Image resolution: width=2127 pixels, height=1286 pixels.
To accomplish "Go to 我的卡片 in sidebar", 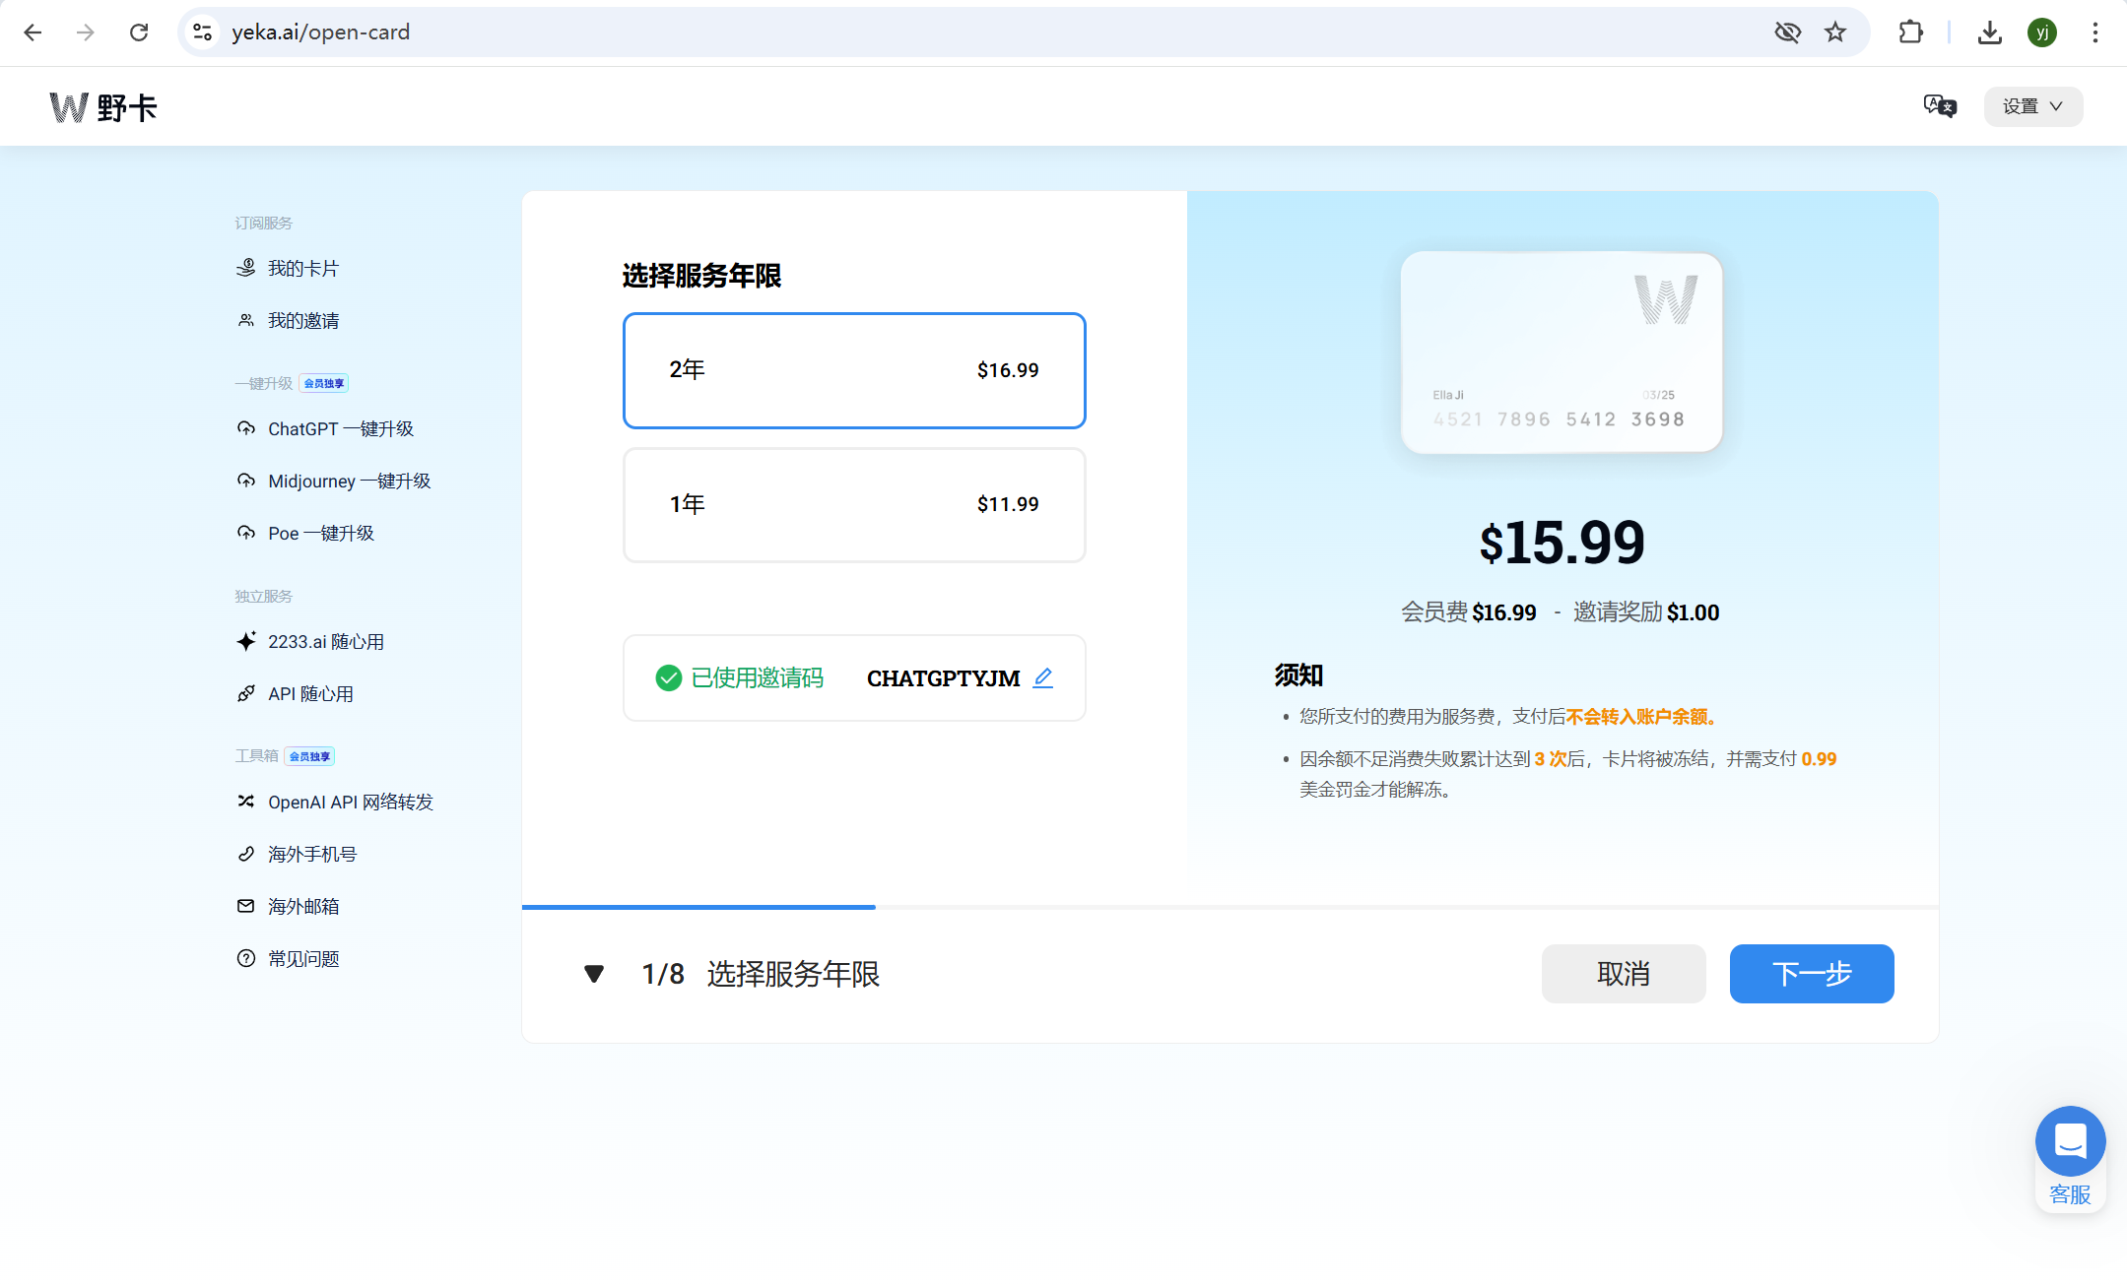I will click(302, 268).
